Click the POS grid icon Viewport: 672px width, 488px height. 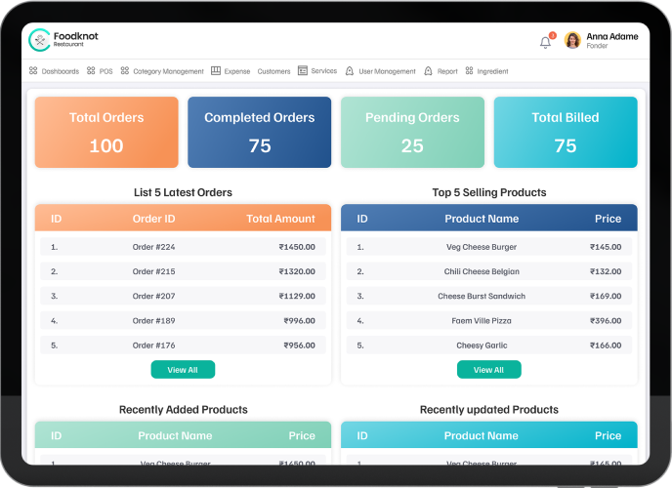point(91,71)
